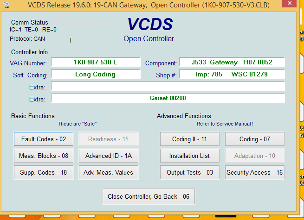Image resolution: width=304 pixels, height=220 pixels.
Task: Click the VCDS logo heading
Action: pos(150,24)
